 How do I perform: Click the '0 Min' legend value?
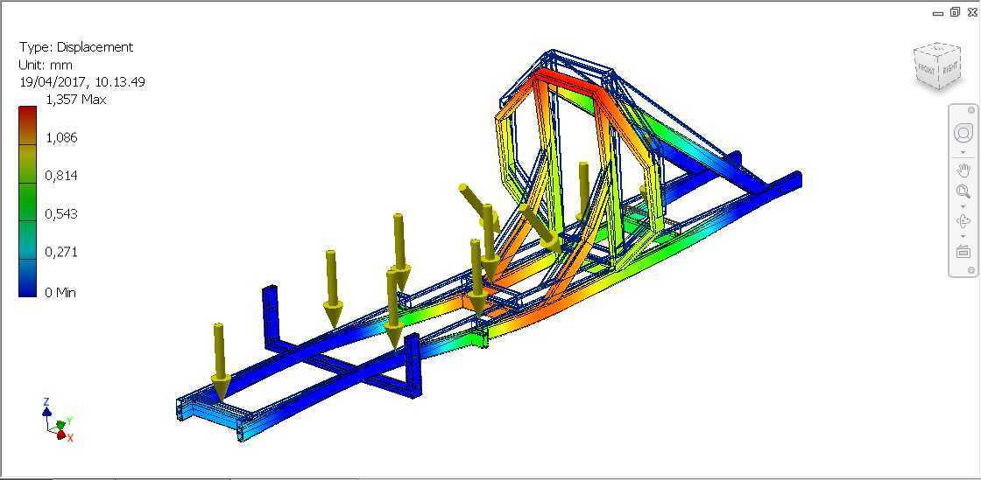coord(60,291)
